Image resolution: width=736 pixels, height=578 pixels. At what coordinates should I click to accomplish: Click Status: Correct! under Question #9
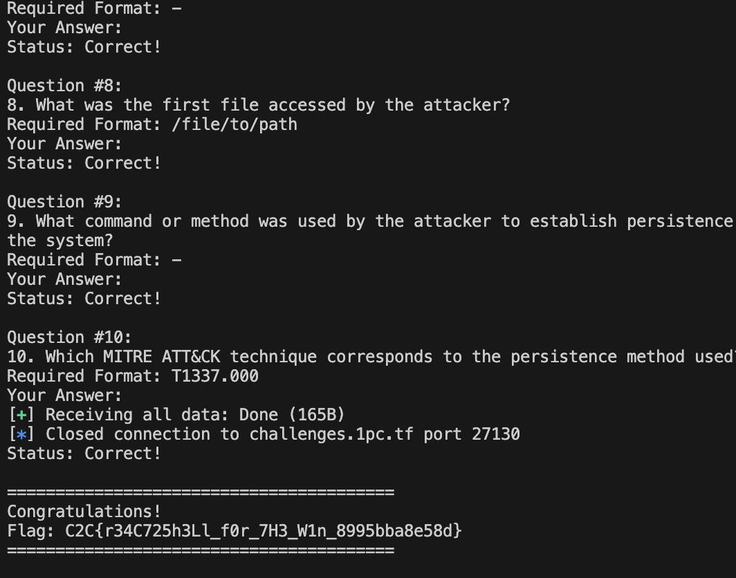[x=84, y=299]
